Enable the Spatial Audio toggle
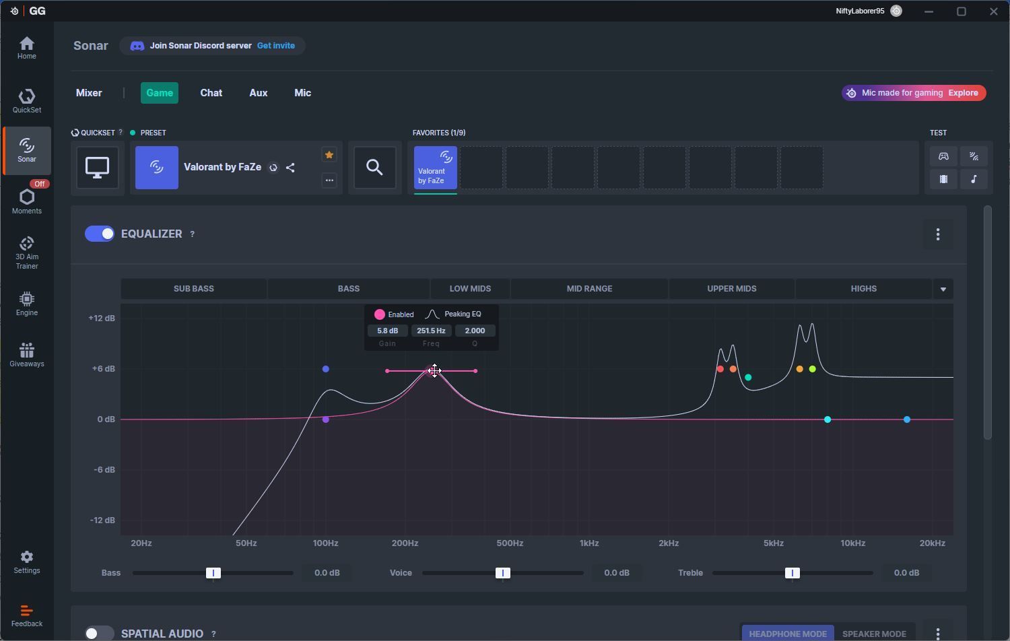The width and height of the screenshot is (1010, 641). 100,633
